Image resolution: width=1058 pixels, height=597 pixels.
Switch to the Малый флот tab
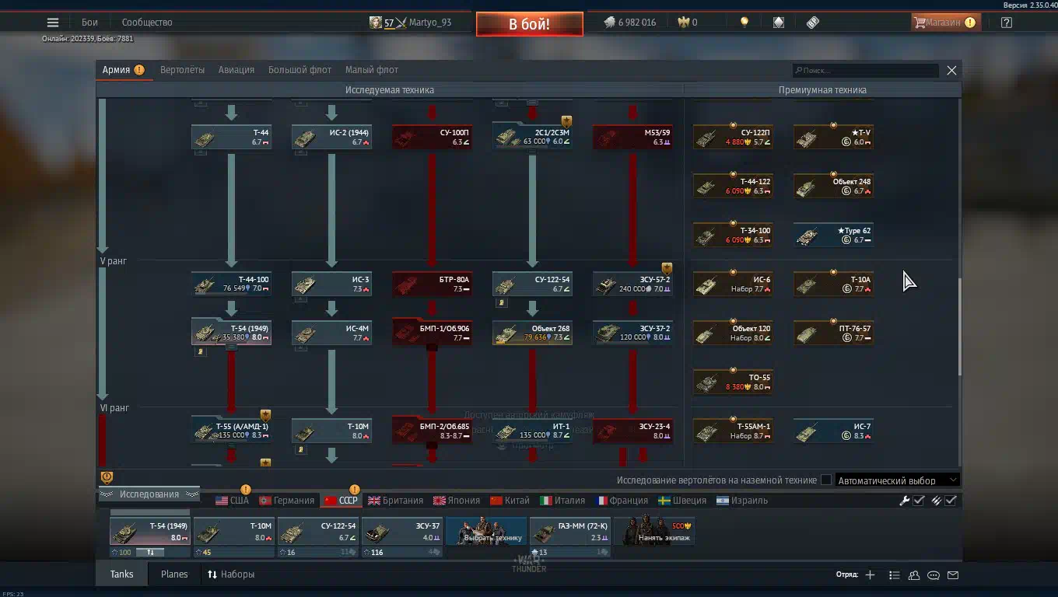(372, 70)
